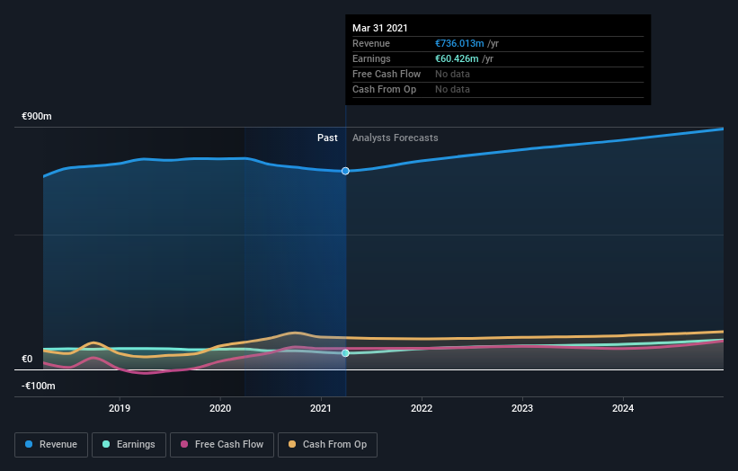Click the tooltip Revenue row label
The width and height of the screenshot is (738, 471).
[371, 43]
